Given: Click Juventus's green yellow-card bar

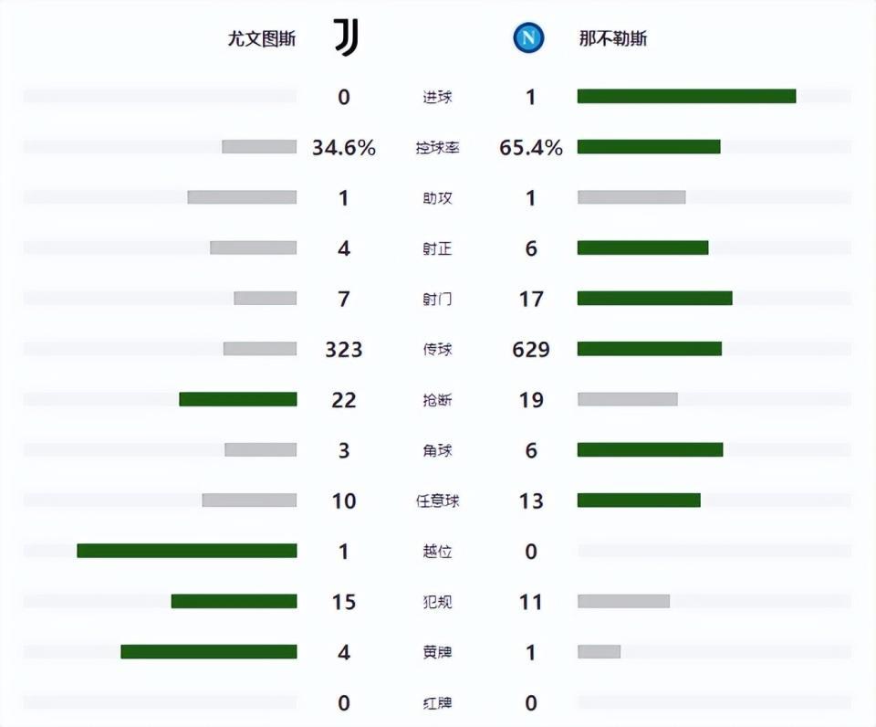Looking at the screenshot, I should click(x=209, y=652).
